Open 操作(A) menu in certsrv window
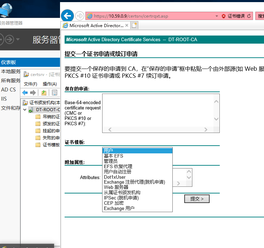The image size is (264, 248). (49, 84)
